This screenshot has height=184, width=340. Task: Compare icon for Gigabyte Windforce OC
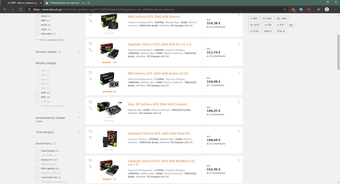click(x=90, y=166)
